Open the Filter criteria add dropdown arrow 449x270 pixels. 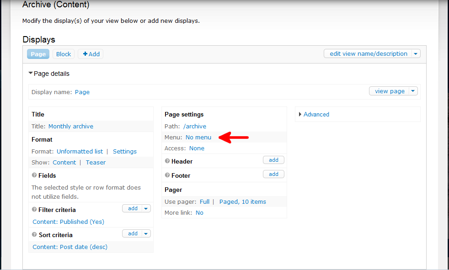point(146,208)
